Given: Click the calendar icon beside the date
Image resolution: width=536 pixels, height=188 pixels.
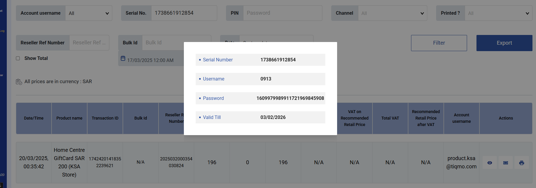Looking at the screenshot, I should coord(123,58).
